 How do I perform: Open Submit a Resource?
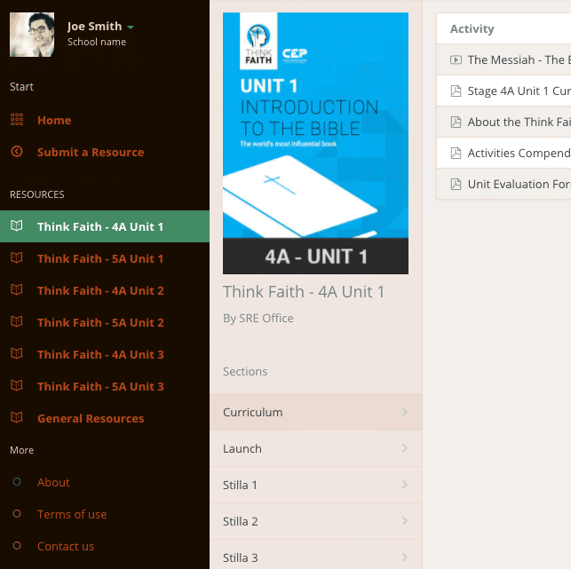(x=91, y=152)
